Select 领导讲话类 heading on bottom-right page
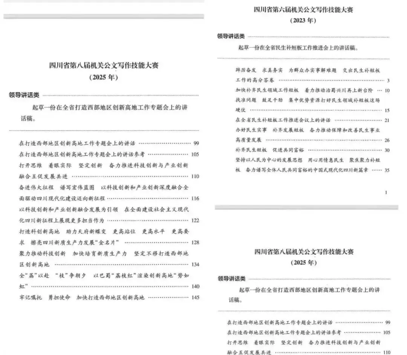Image resolution: width=407 pixels, height=355 pixels. tap(231, 279)
